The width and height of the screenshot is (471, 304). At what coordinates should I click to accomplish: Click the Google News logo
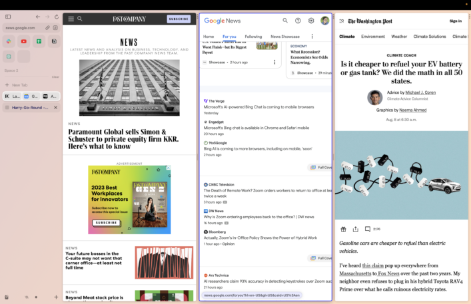coord(223,21)
